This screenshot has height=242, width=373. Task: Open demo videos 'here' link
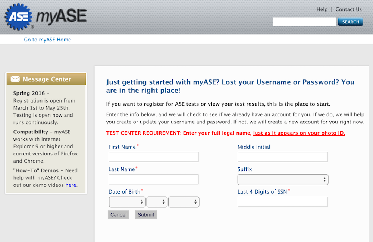tap(71, 185)
